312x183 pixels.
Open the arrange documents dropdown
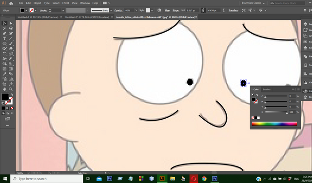point(107,3)
